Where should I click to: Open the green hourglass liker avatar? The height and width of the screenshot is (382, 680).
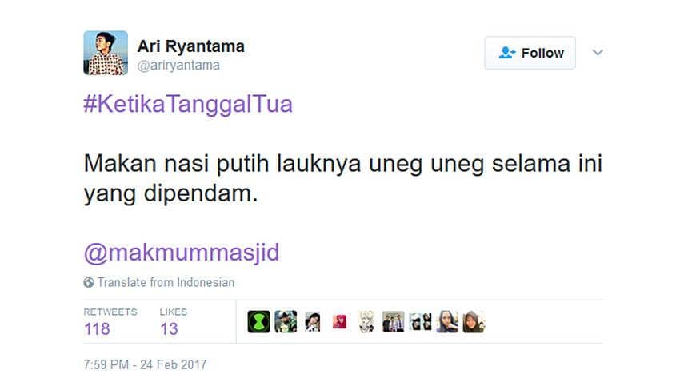258,322
